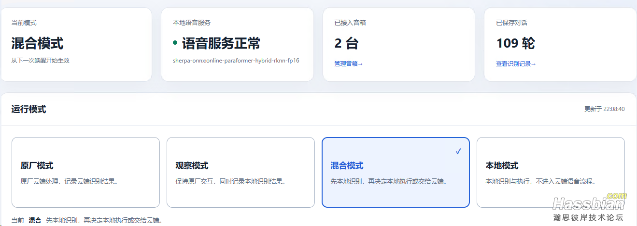Click the 语音服务正常 status text
Image resolution: width=637 pixels, height=226 pixels.
point(221,43)
